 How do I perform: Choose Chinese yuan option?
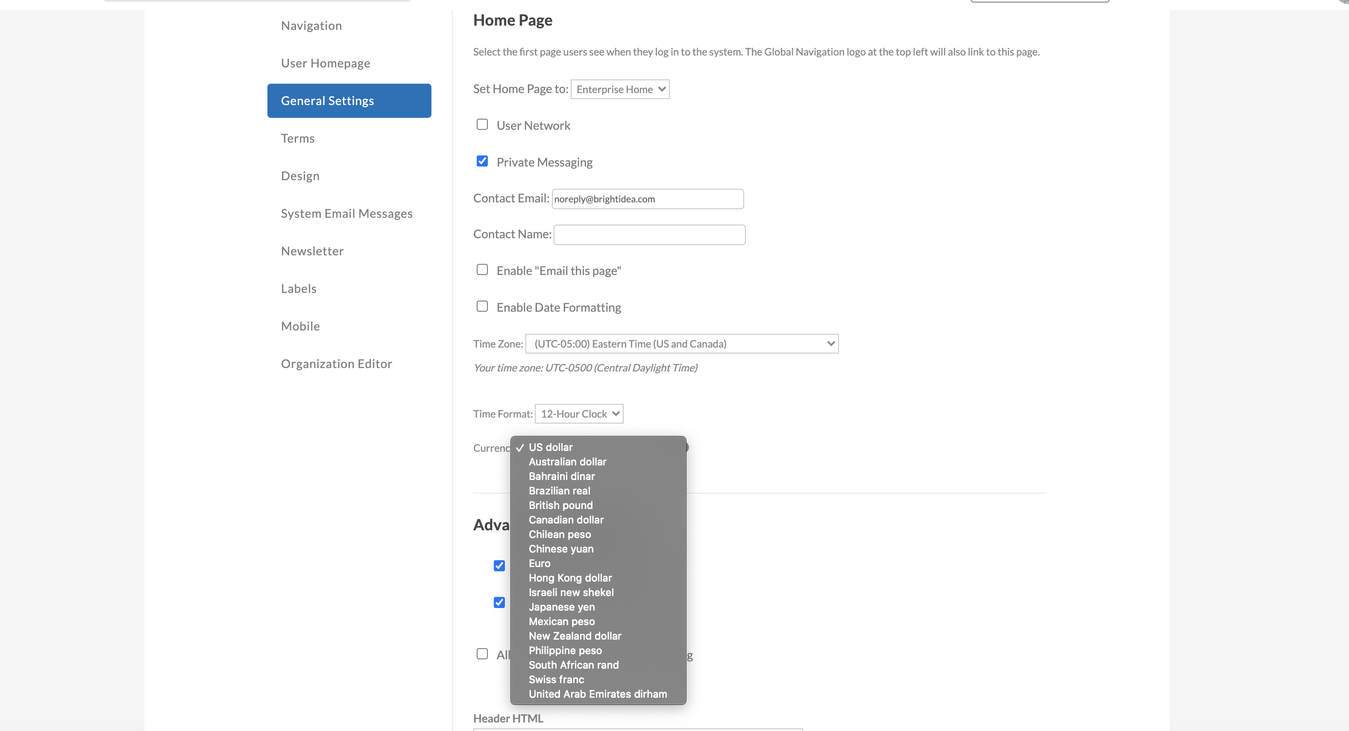pyautogui.click(x=598, y=549)
